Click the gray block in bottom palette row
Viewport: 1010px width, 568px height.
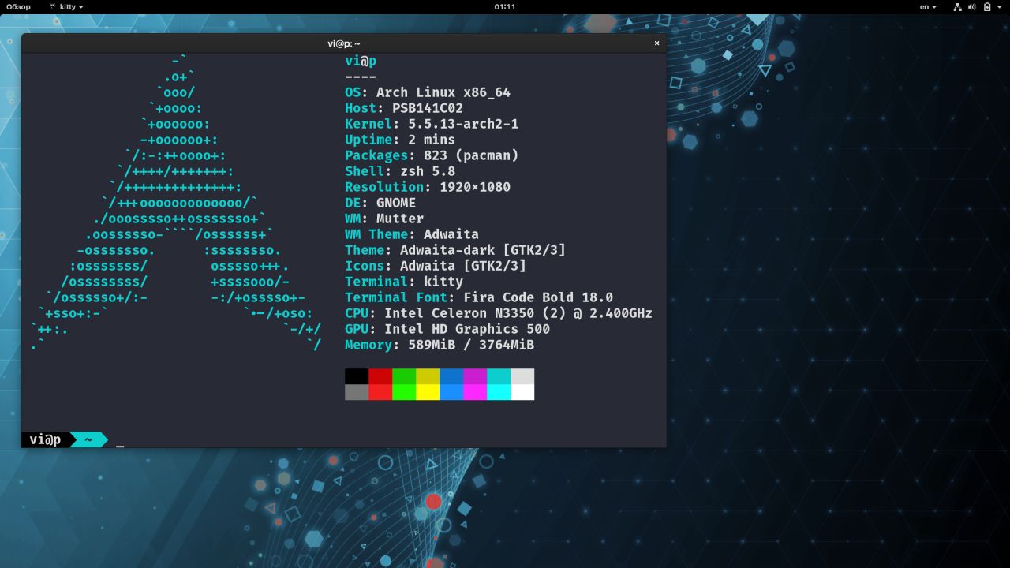(x=357, y=392)
